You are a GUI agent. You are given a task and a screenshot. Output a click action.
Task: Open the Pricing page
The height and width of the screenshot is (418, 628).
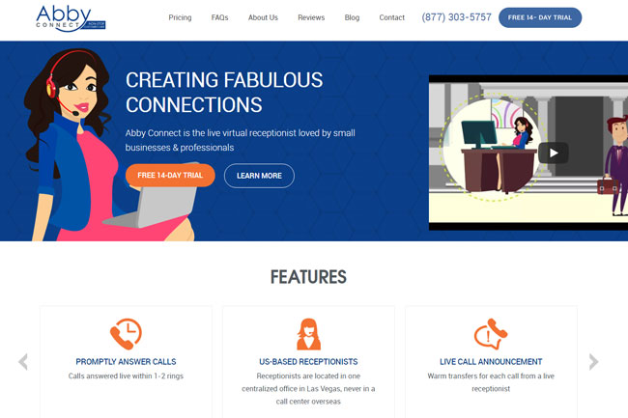point(180,17)
